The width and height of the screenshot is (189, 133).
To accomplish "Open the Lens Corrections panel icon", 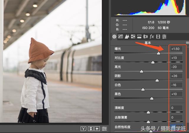I will point(146,36).
